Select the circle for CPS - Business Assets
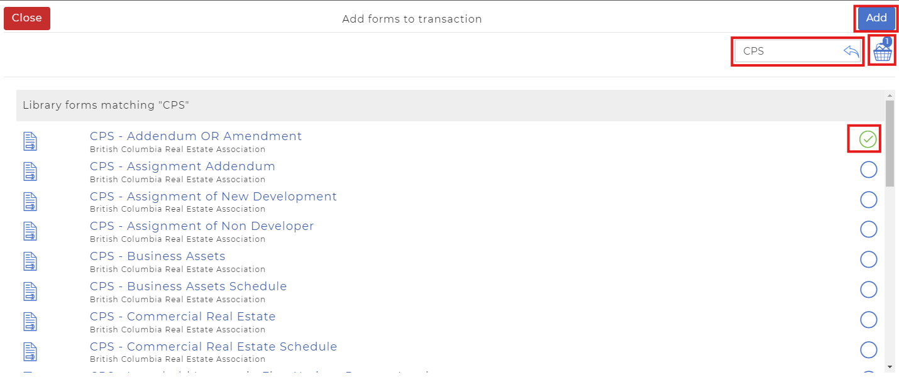 click(x=868, y=259)
